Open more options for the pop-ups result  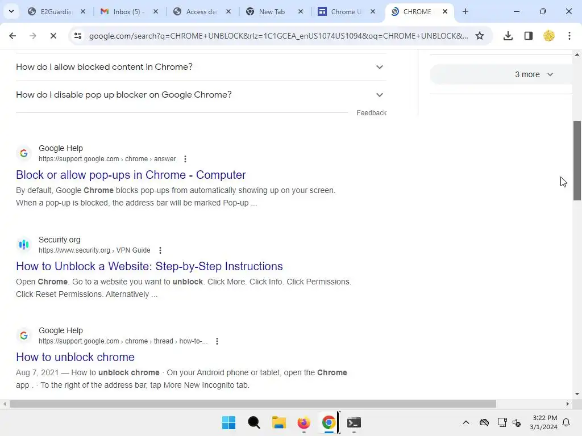tap(185, 159)
